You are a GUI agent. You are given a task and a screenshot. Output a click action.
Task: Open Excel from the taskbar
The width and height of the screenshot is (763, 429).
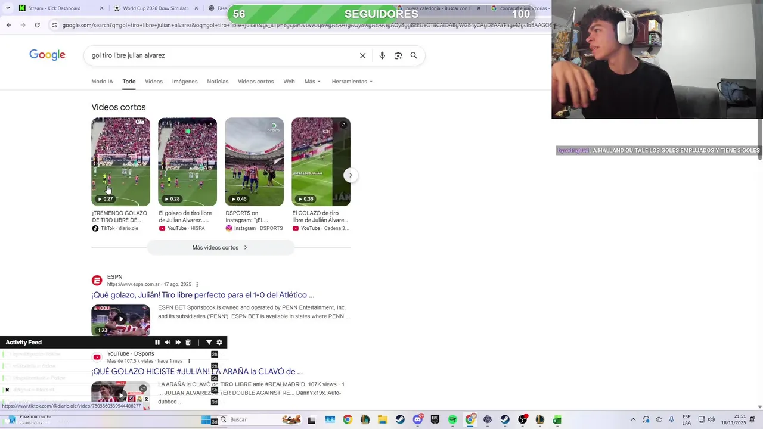click(557, 419)
